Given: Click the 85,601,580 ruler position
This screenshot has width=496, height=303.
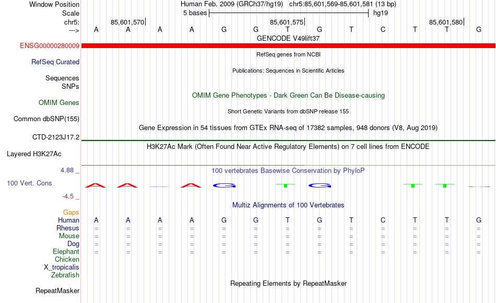Looking at the screenshot, I should click(x=446, y=22).
